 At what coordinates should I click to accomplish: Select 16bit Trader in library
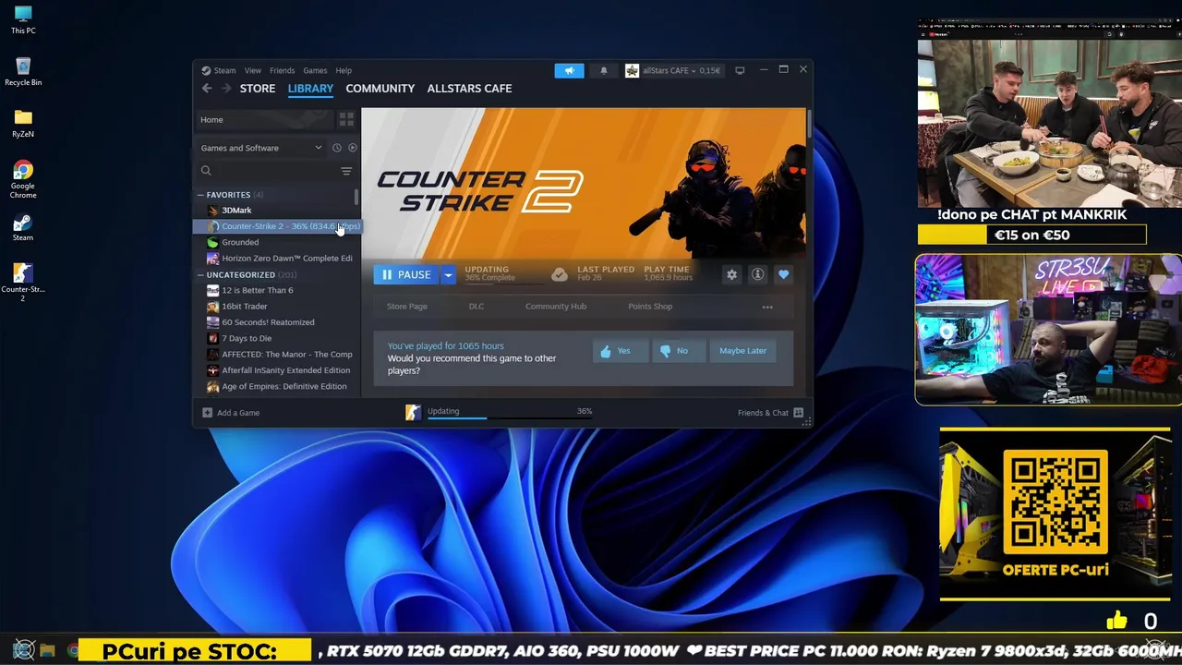245,307
